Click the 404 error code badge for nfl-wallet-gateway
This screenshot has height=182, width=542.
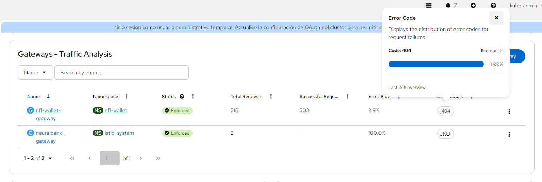(445, 111)
